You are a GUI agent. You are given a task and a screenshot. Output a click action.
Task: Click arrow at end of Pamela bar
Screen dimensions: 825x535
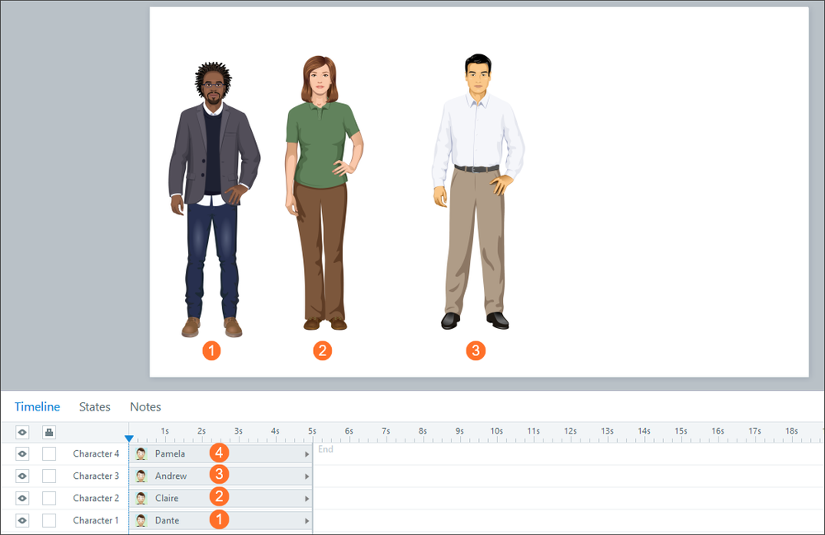coord(307,453)
